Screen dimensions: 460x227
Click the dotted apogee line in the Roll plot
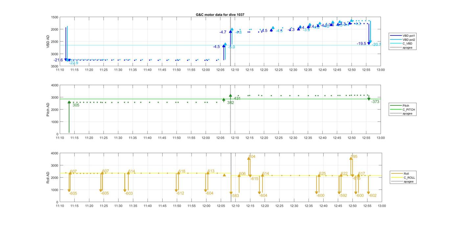pyautogui.click(x=231, y=178)
